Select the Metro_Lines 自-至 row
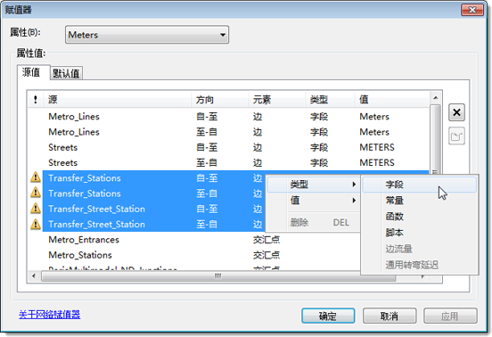 click(228, 117)
